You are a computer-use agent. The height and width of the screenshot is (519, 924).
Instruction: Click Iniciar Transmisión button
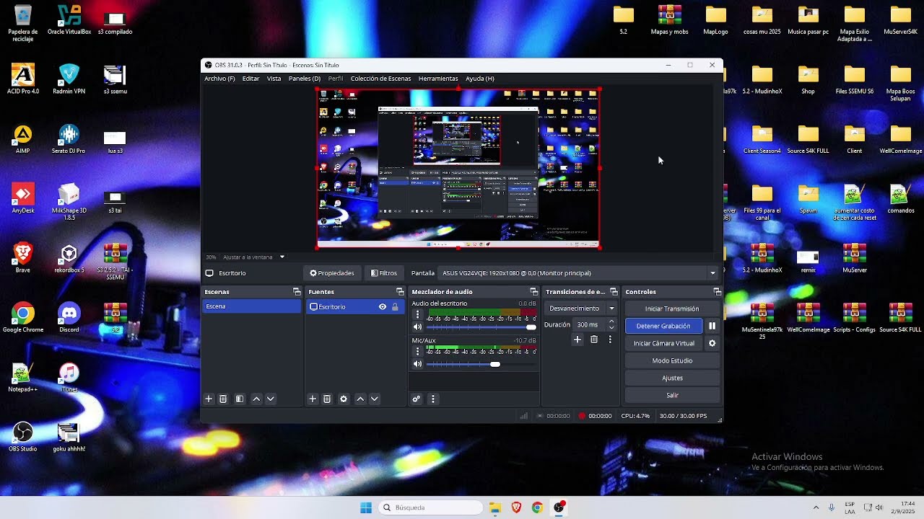pos(672,309)
